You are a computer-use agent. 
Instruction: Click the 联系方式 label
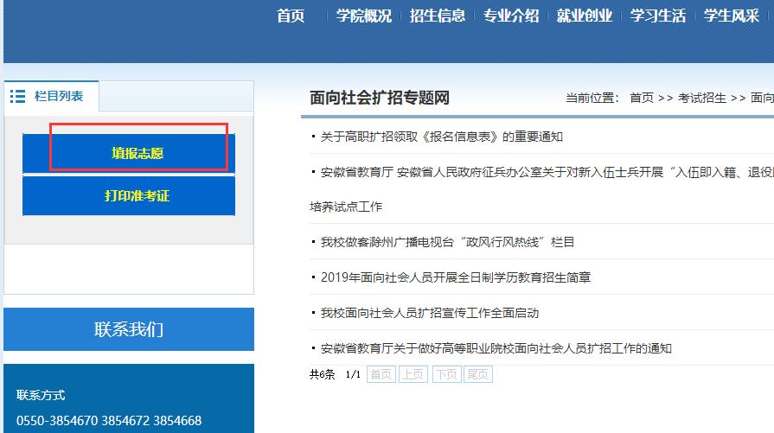click(x=41, y=395)
